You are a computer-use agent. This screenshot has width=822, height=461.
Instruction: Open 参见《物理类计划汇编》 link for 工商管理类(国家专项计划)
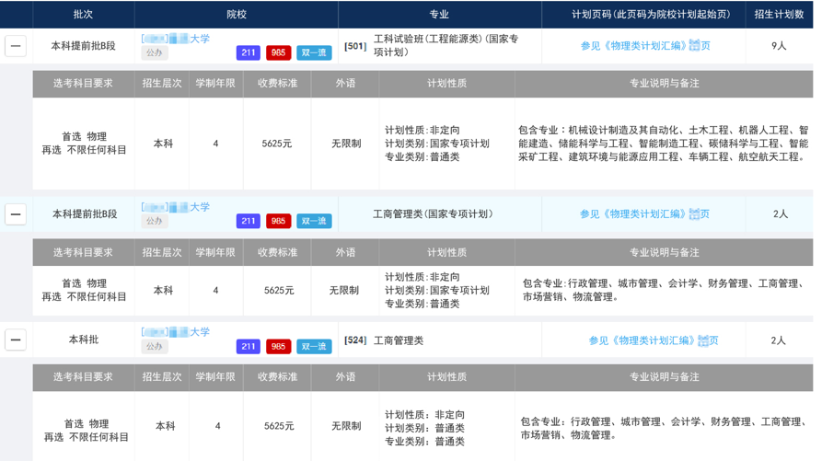[x=644, y=213]
